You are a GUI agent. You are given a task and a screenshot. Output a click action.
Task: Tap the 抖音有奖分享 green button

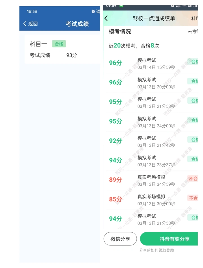pyautogui.click(x=169, y=239)
